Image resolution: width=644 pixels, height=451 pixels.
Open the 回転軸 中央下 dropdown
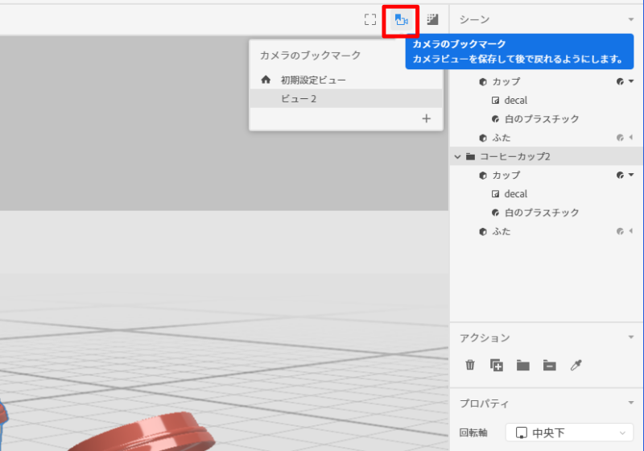click(x=569, y=433)
